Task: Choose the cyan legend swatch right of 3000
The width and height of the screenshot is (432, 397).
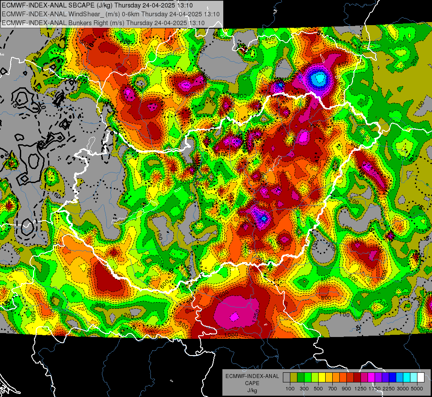Action: pyautogui.click(x=407, y=377)
